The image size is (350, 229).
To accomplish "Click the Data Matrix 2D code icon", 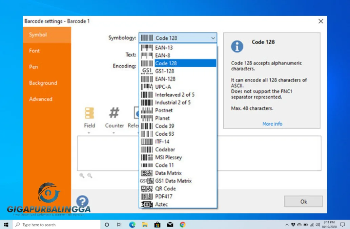I will 147,173.
